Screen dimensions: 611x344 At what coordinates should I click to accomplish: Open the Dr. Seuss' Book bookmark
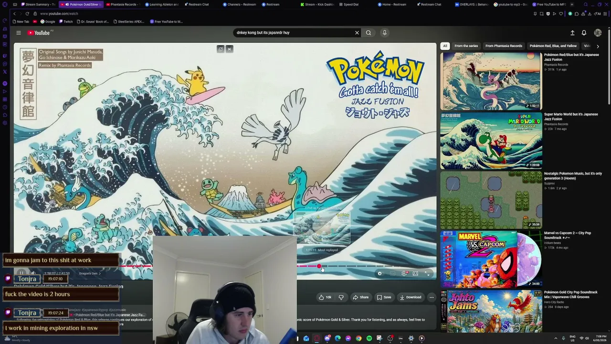pos(93,21)
